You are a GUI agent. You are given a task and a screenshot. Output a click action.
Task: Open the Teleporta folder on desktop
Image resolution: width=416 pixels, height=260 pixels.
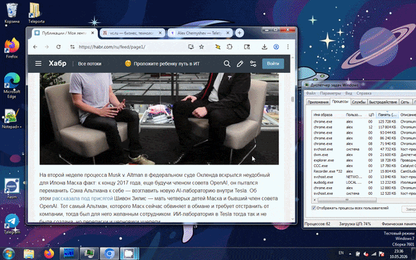tap(36, 12)
